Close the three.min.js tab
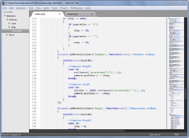189x138 pixels. tap(92, 14)
